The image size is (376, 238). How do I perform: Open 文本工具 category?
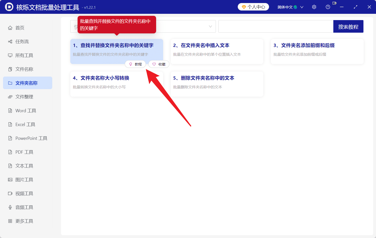pos(28,166)
